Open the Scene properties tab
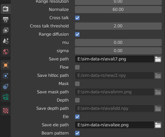The width and height of the screenshot is (165, 137). (5, 41)
